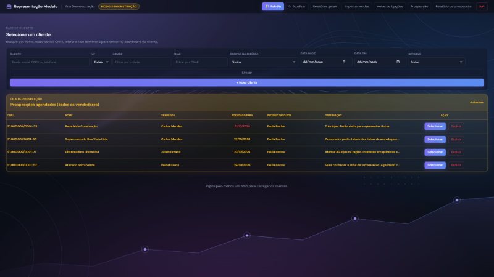This screenshot has height=277, width=494.
Task: Click the name Distribuidora Litoral Sul
Action: tap(82, 152)
